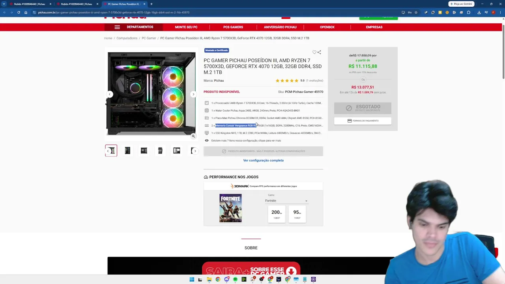Click the RAM memory spec icon
505x284 pixels.
click(x=206, y=125)
